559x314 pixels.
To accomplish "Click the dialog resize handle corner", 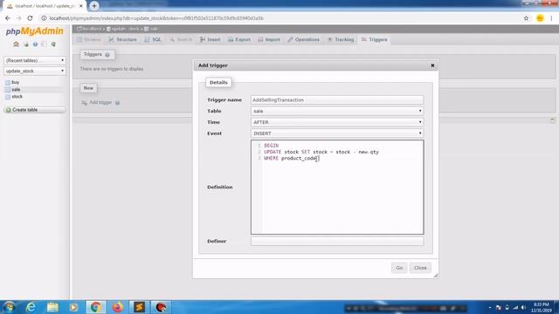I will [x=436, y=276].
